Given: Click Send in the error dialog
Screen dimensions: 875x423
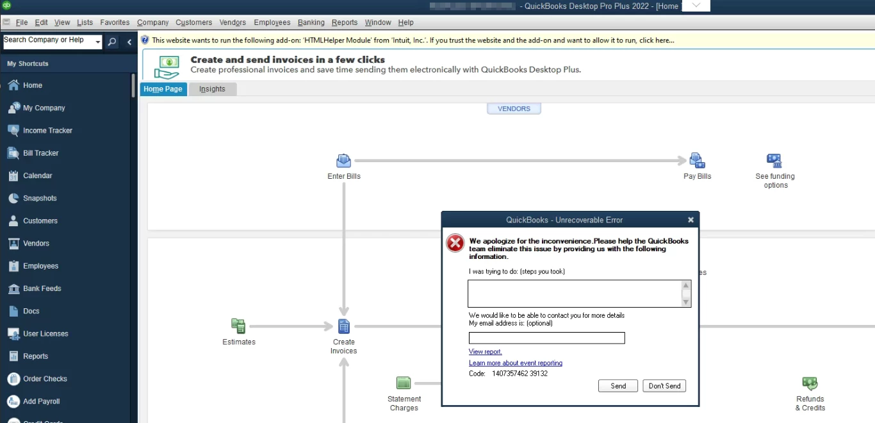Looking at the screenshot, I should coord(618,386).
